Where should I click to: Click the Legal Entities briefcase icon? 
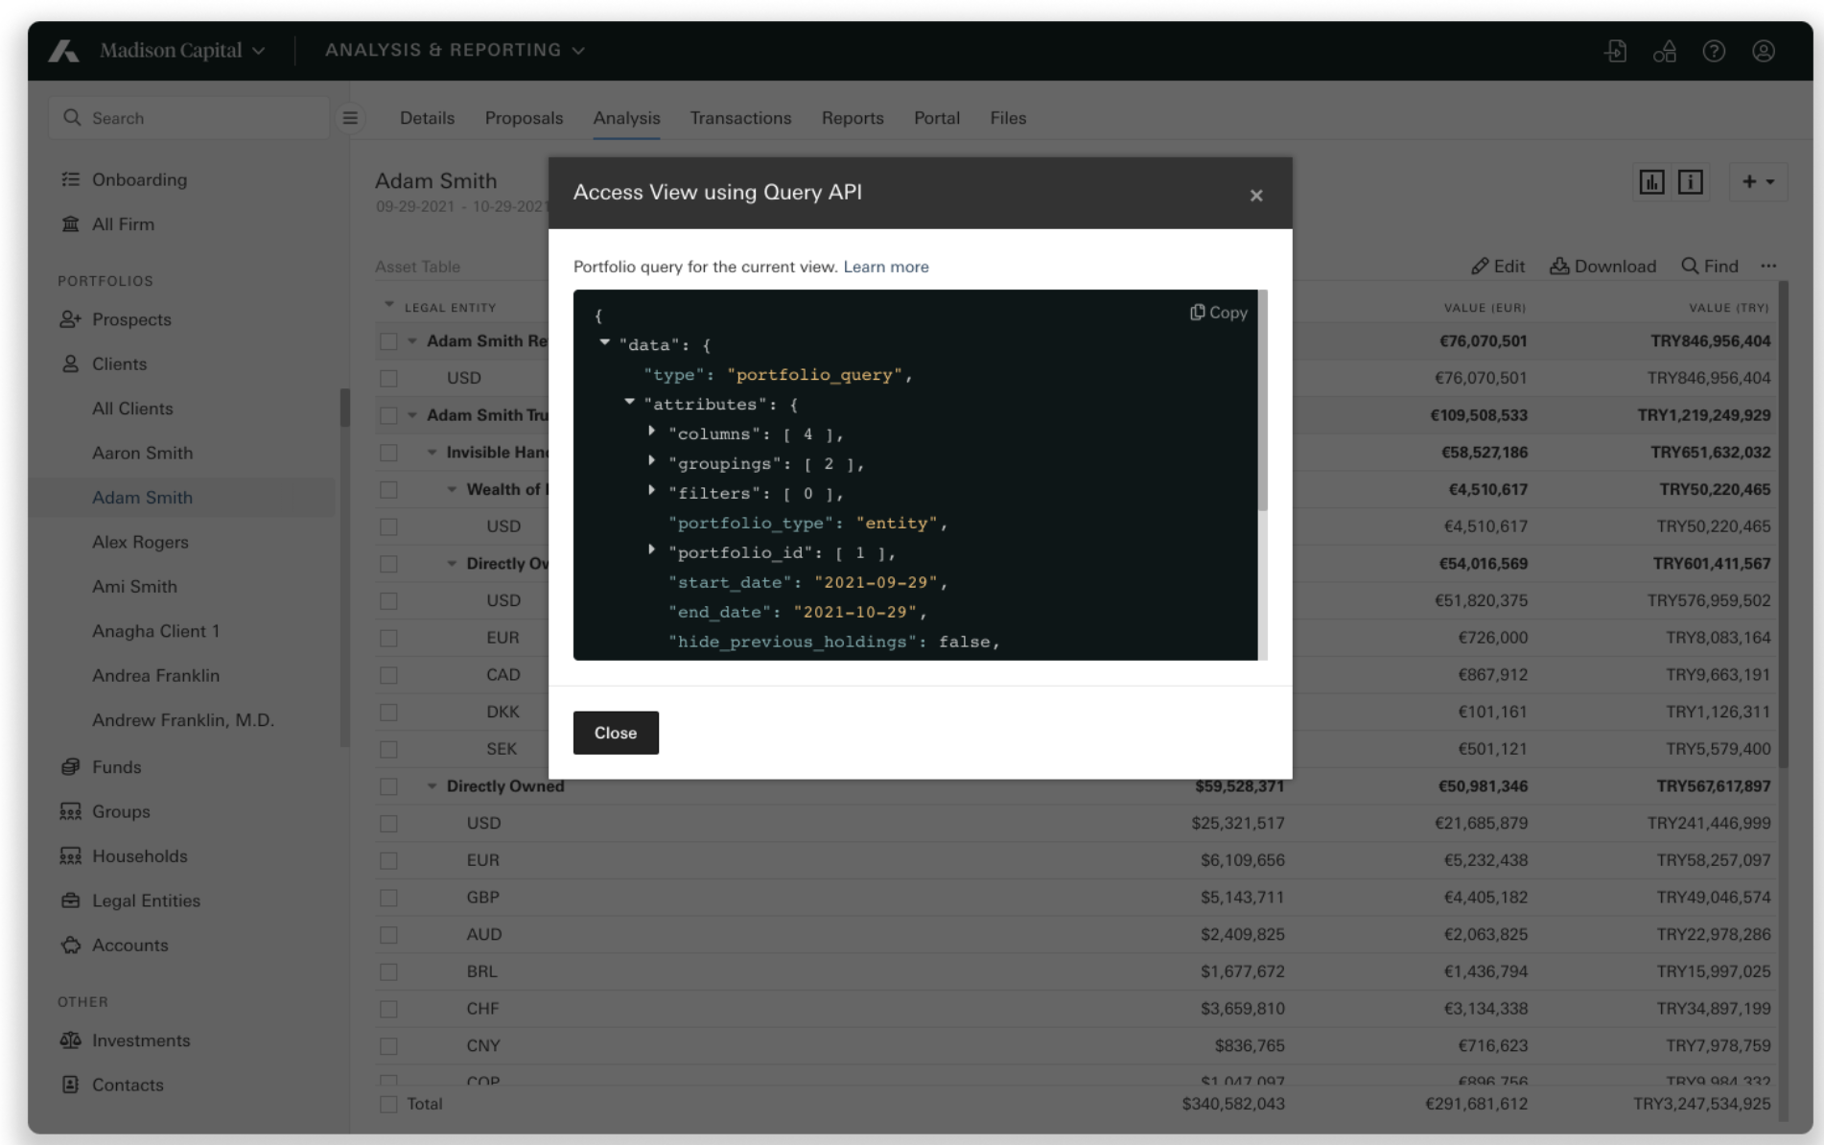click(70, 900)
